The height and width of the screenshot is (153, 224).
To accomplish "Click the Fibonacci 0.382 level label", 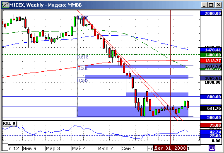I will tap(83, 80).
